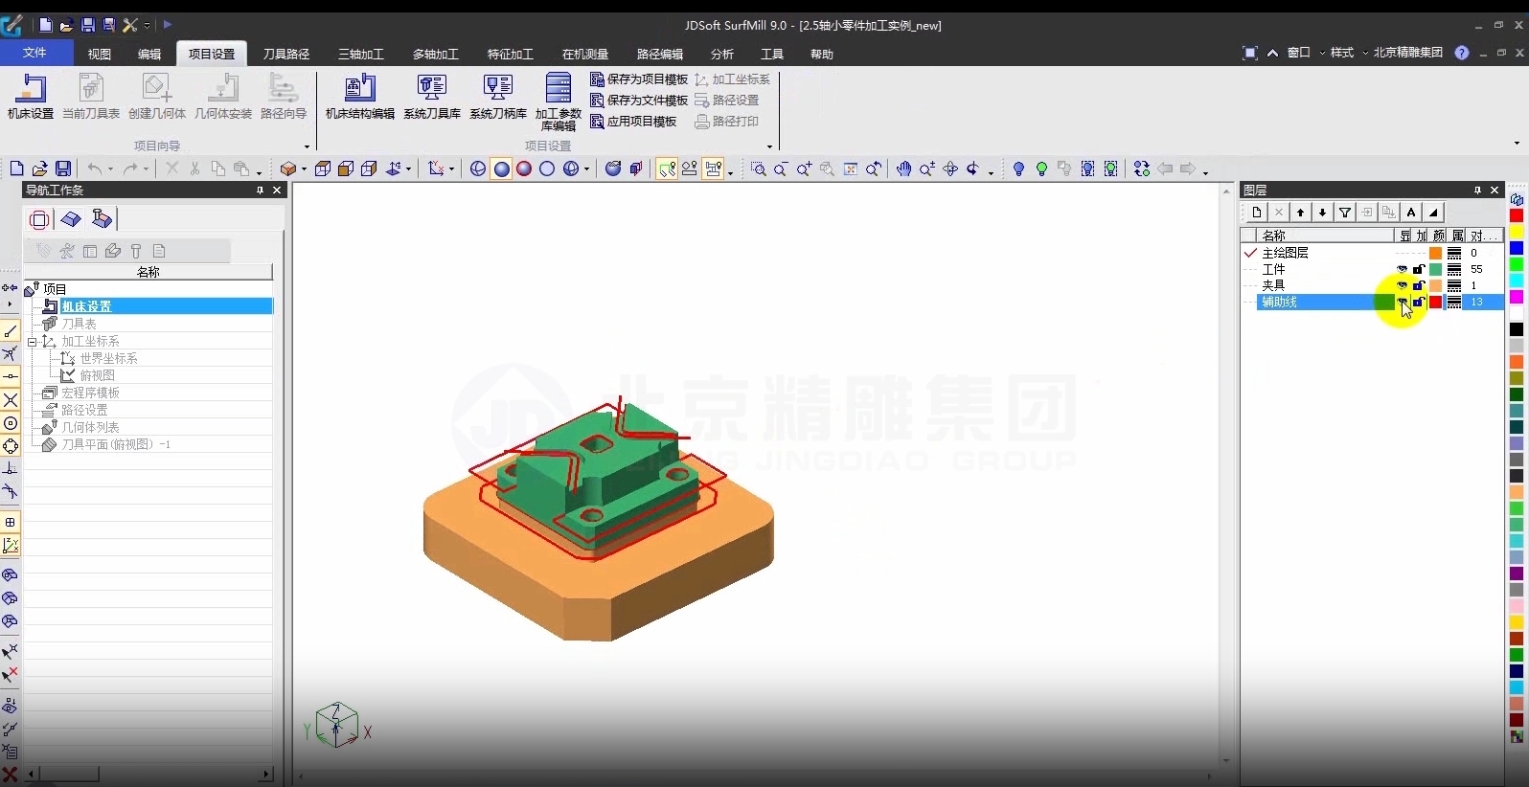Switch to the 在机测量 tab

coord(585,54)
